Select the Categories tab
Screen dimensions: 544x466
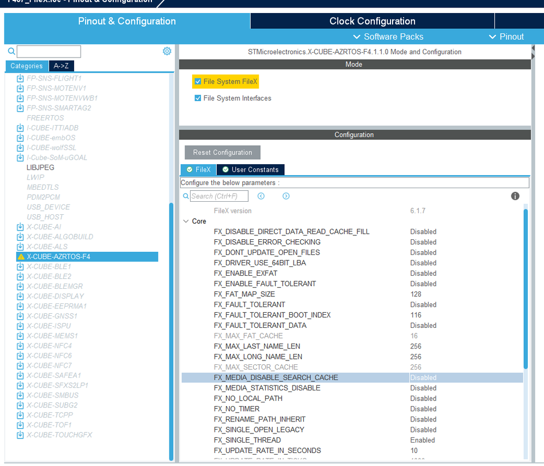(27, 66)
